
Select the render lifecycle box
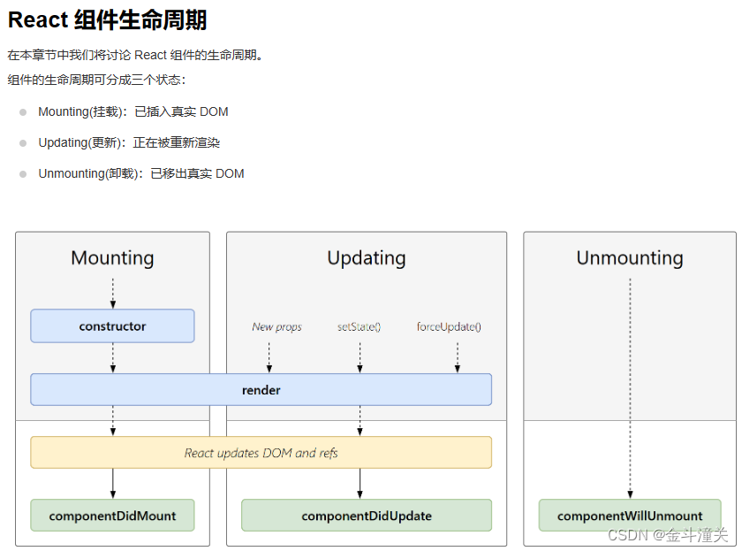tap(261, 389)
